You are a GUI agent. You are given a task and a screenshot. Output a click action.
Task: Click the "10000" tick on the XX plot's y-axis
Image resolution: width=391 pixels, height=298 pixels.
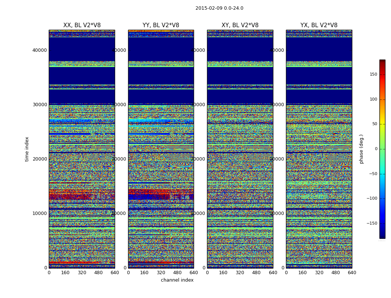[40, 213]
